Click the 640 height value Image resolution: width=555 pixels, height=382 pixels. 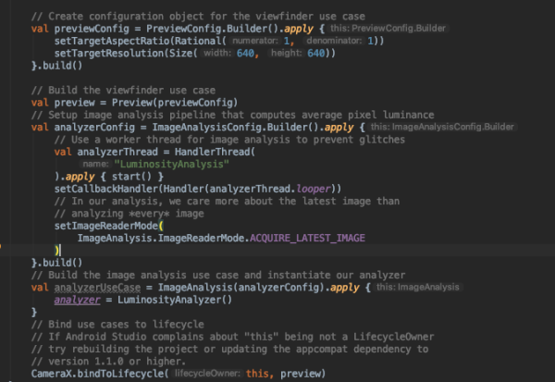(x=315, y=54)
